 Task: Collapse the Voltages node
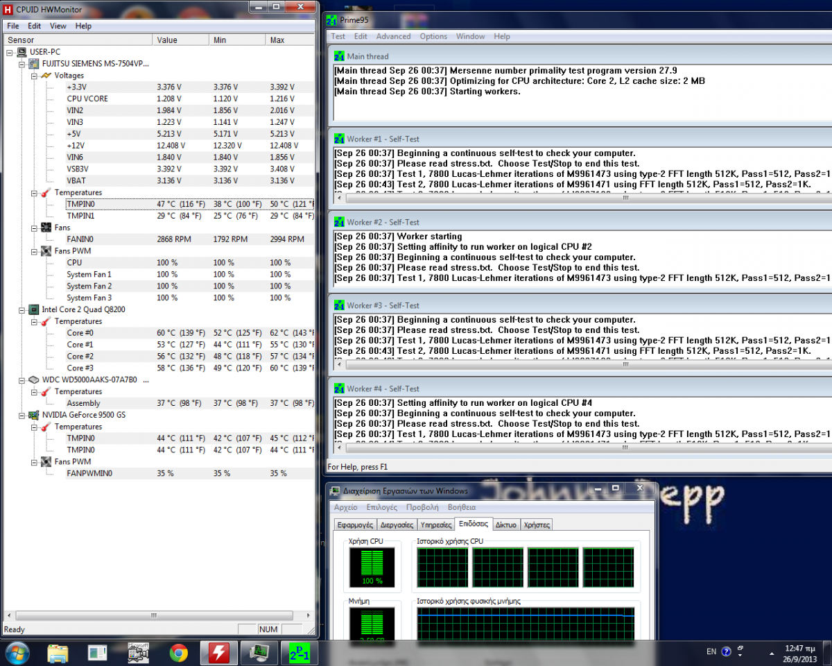[x=34, y=76]
